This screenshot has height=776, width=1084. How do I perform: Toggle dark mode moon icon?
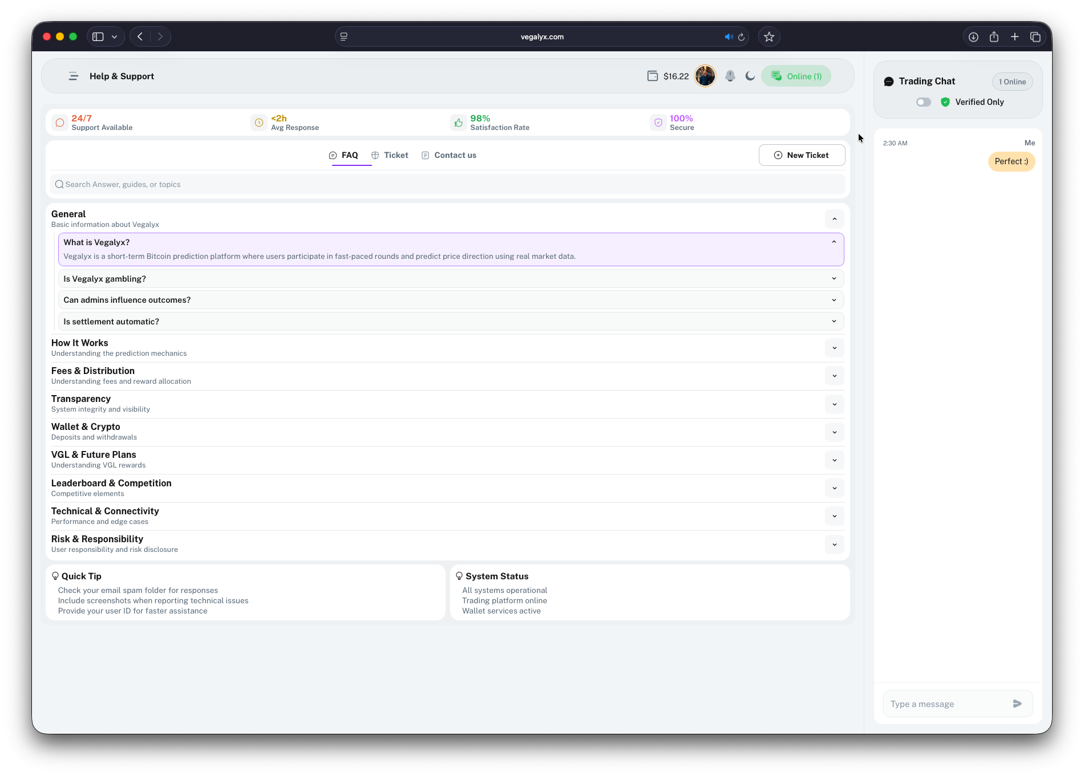click(750, 76)
